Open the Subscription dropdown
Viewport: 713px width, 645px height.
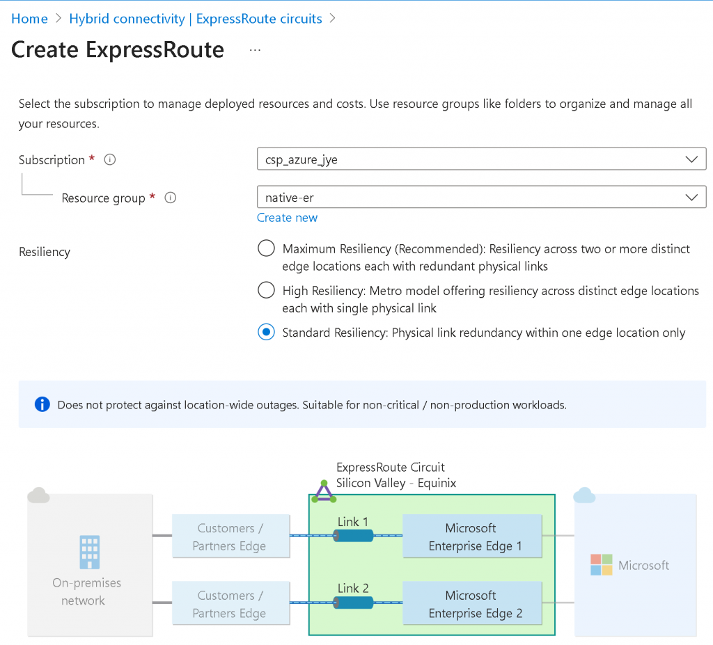click(x=481, y=159)
